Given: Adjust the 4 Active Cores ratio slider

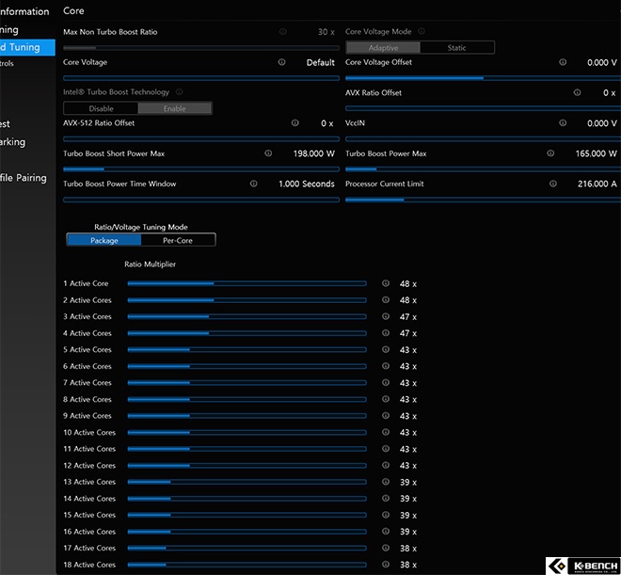Looking at the screenshot, I should 247,333.
